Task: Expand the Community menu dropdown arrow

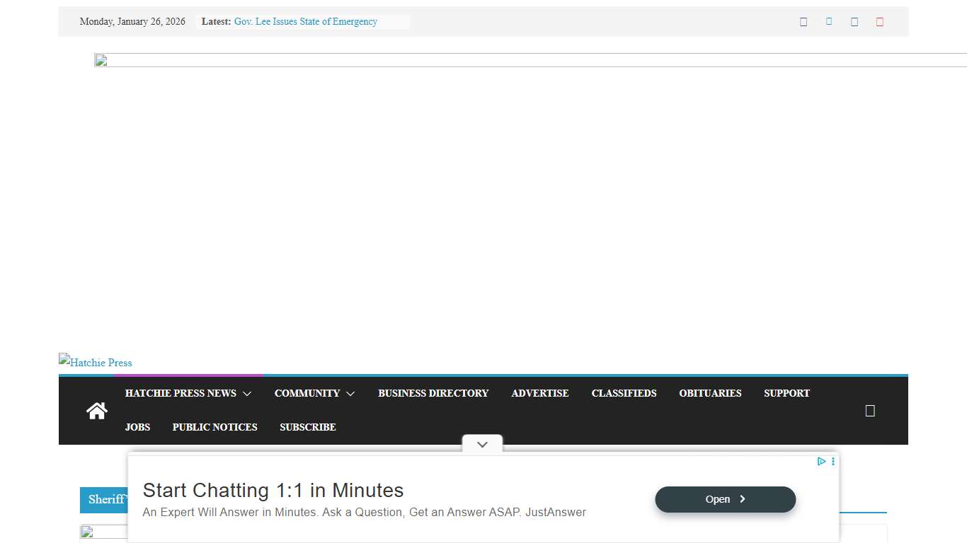Action: point(350,394)
